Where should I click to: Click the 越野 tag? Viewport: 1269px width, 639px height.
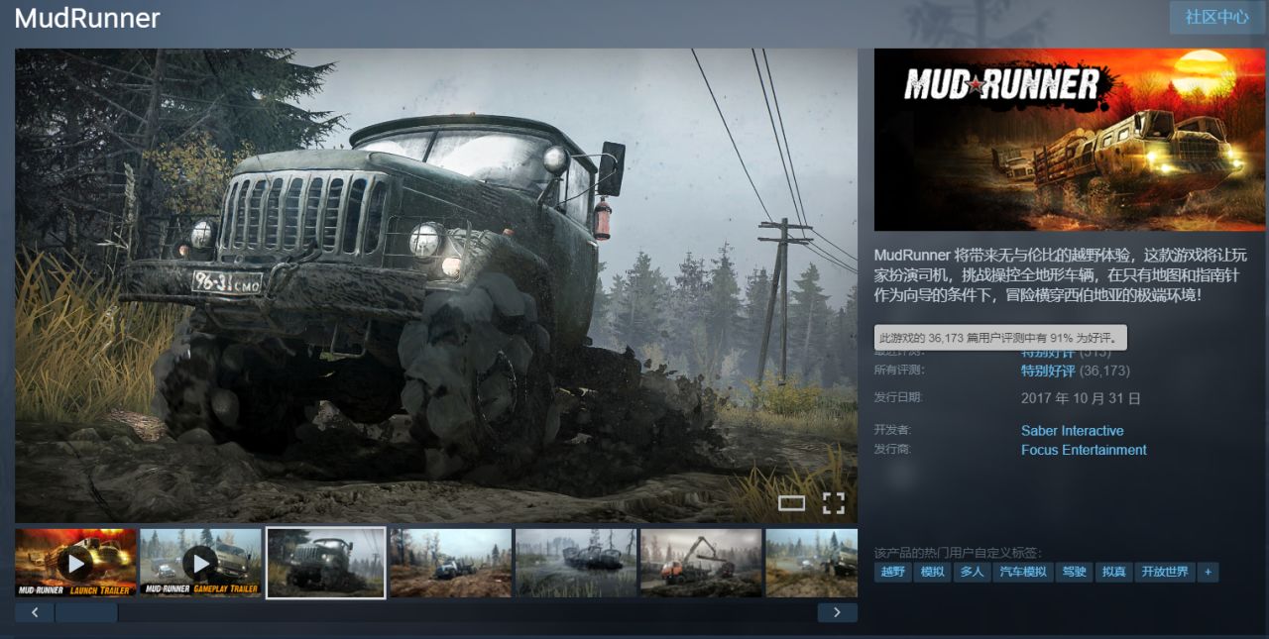pyautogui.click(x=893, y=572)
